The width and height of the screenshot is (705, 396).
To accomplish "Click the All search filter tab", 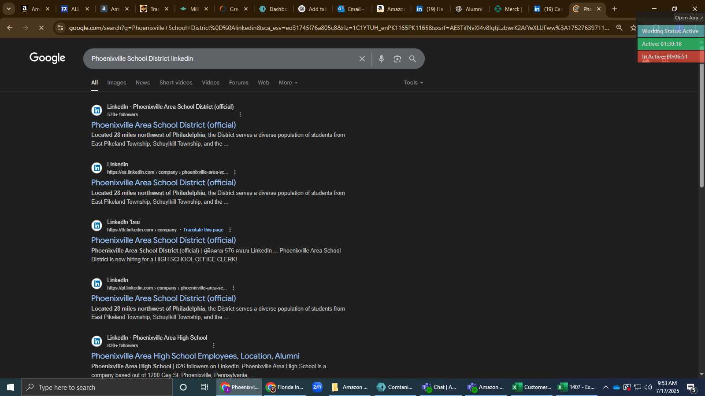I will click(x=94, y=83).
